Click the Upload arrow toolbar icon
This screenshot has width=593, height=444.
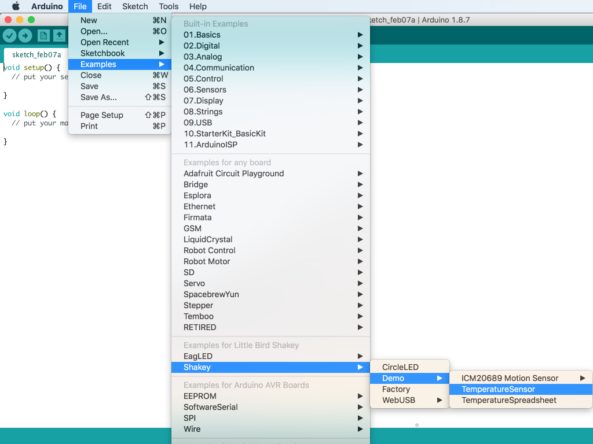point(25,36)
